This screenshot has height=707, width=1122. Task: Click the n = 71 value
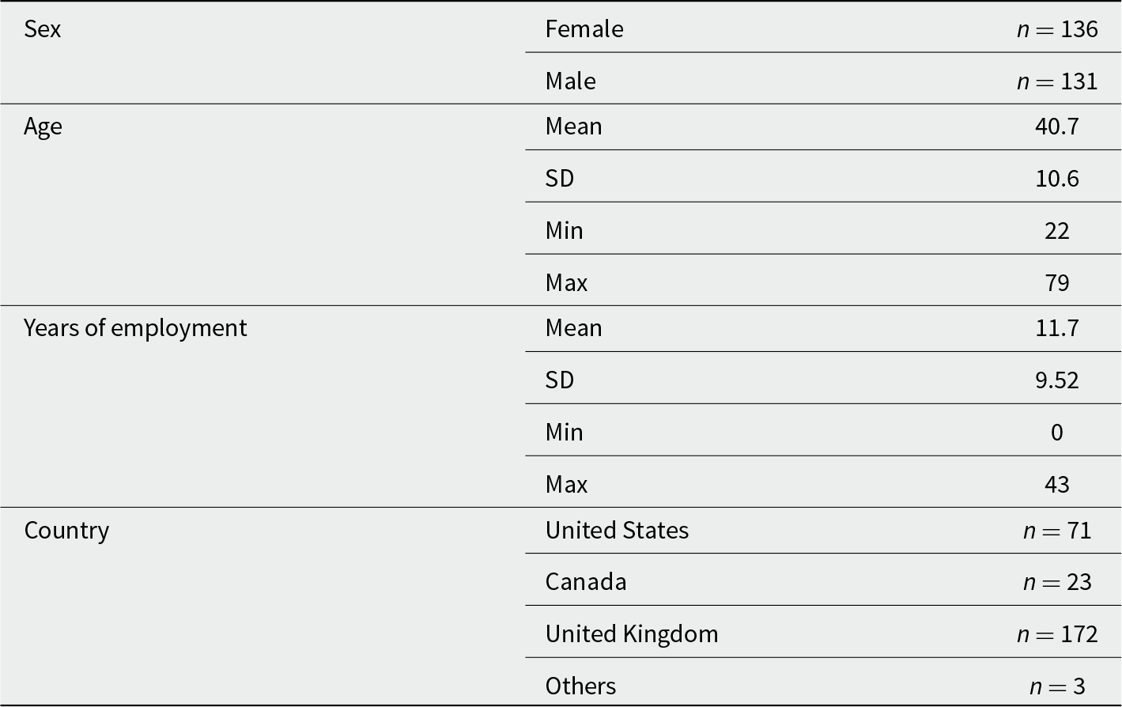point(1057,530)
